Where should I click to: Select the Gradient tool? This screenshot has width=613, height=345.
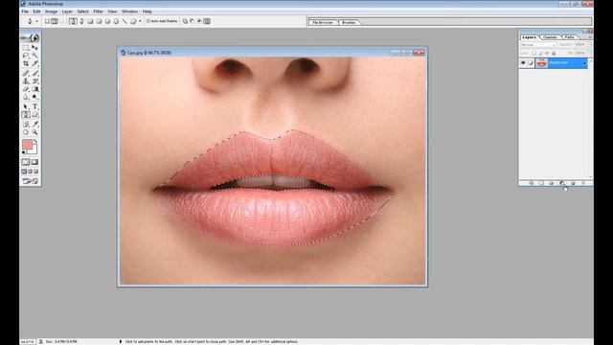click(35, 89)
